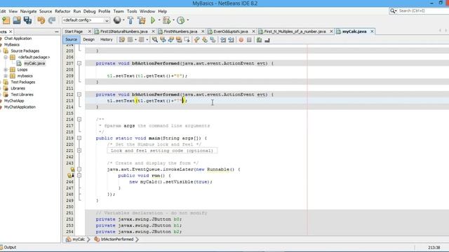Image resolution: width=449 pixels, height=252 pixels.
Task: Stop macro recording
Action: click(x=249, y=40)
